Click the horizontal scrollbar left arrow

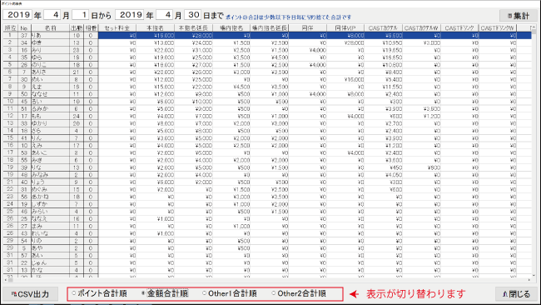pyautogui.click(x=5, y=280)
